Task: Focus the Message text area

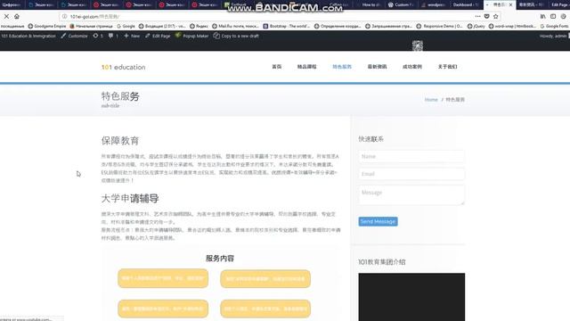Action: pos(411,195)
